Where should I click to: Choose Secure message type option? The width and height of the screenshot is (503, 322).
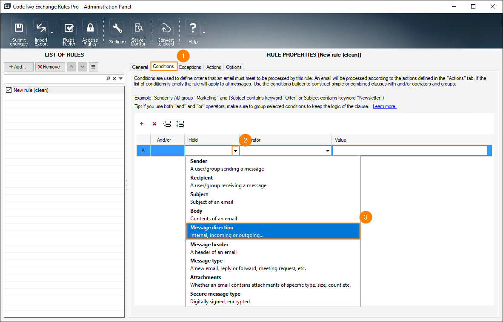(x=273, y=298)
